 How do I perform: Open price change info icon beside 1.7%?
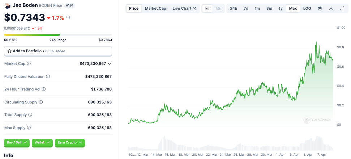(x=68, y=17)
